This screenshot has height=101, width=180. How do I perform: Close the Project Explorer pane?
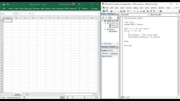click(x=117, y=14)
